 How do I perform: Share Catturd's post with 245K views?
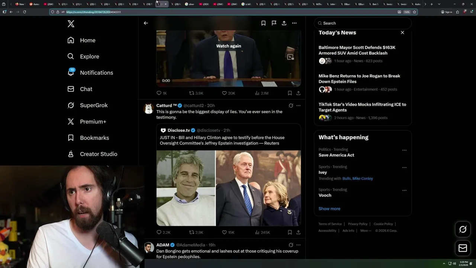point(298,232)
